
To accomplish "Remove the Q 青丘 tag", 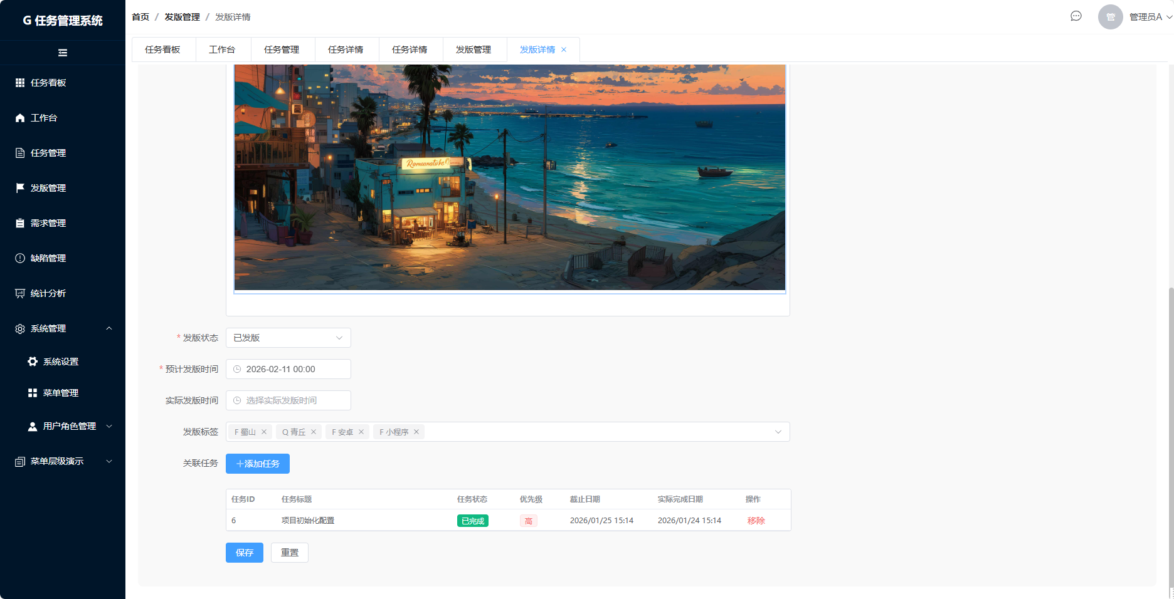I will tap(314, 432).
